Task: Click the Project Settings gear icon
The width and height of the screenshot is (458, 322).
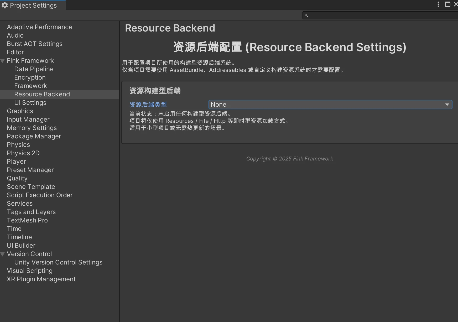Action: (x=5, y=5)
